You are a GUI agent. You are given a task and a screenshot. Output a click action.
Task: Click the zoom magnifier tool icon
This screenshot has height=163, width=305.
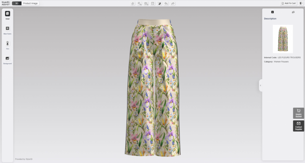(140, 3)
